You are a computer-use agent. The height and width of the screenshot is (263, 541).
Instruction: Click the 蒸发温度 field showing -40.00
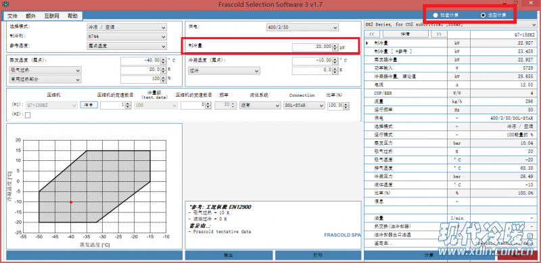(x=141, y=60)
